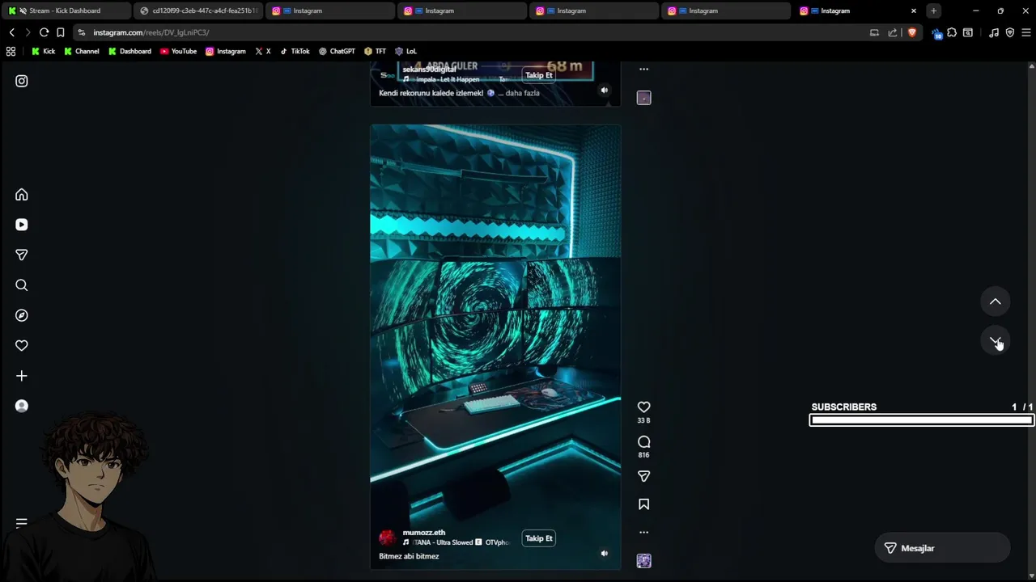Viewport: 1036px width, 582px height.
Task: Go back with the browser back arrow
Action: coord(12,32)
